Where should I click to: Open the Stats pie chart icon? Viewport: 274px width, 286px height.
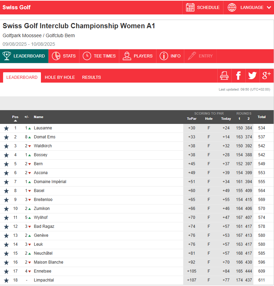56,56
